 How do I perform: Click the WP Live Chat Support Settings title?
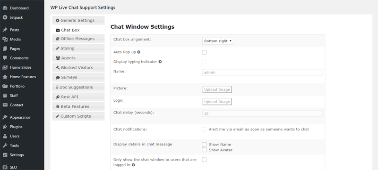point(83,8)
